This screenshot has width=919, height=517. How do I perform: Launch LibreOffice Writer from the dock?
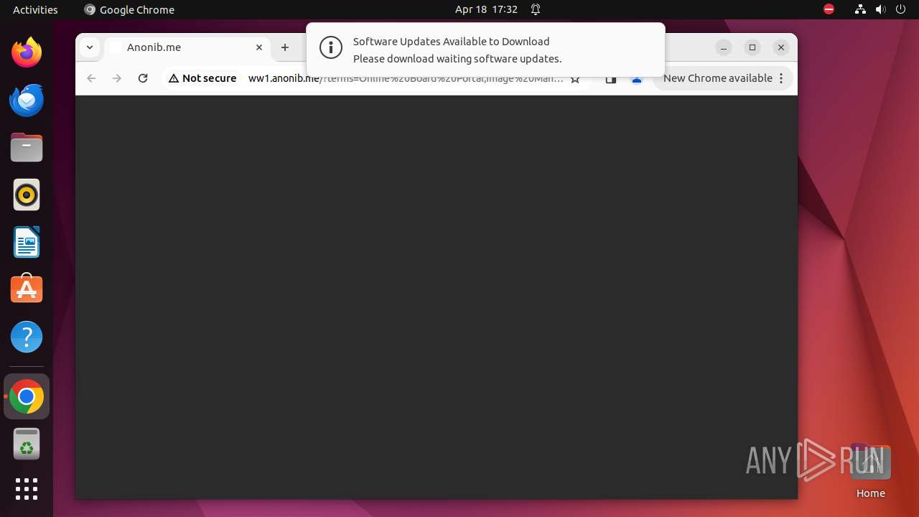click(x=27, y=242)
